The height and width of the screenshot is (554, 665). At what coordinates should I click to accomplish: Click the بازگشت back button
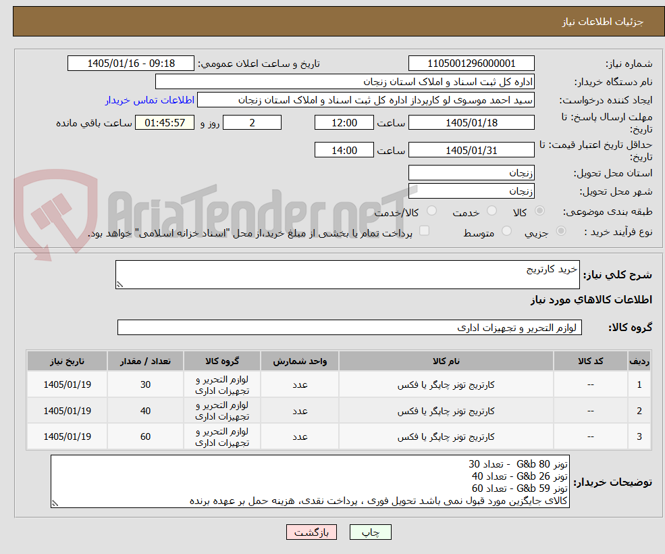click(311, 532)
